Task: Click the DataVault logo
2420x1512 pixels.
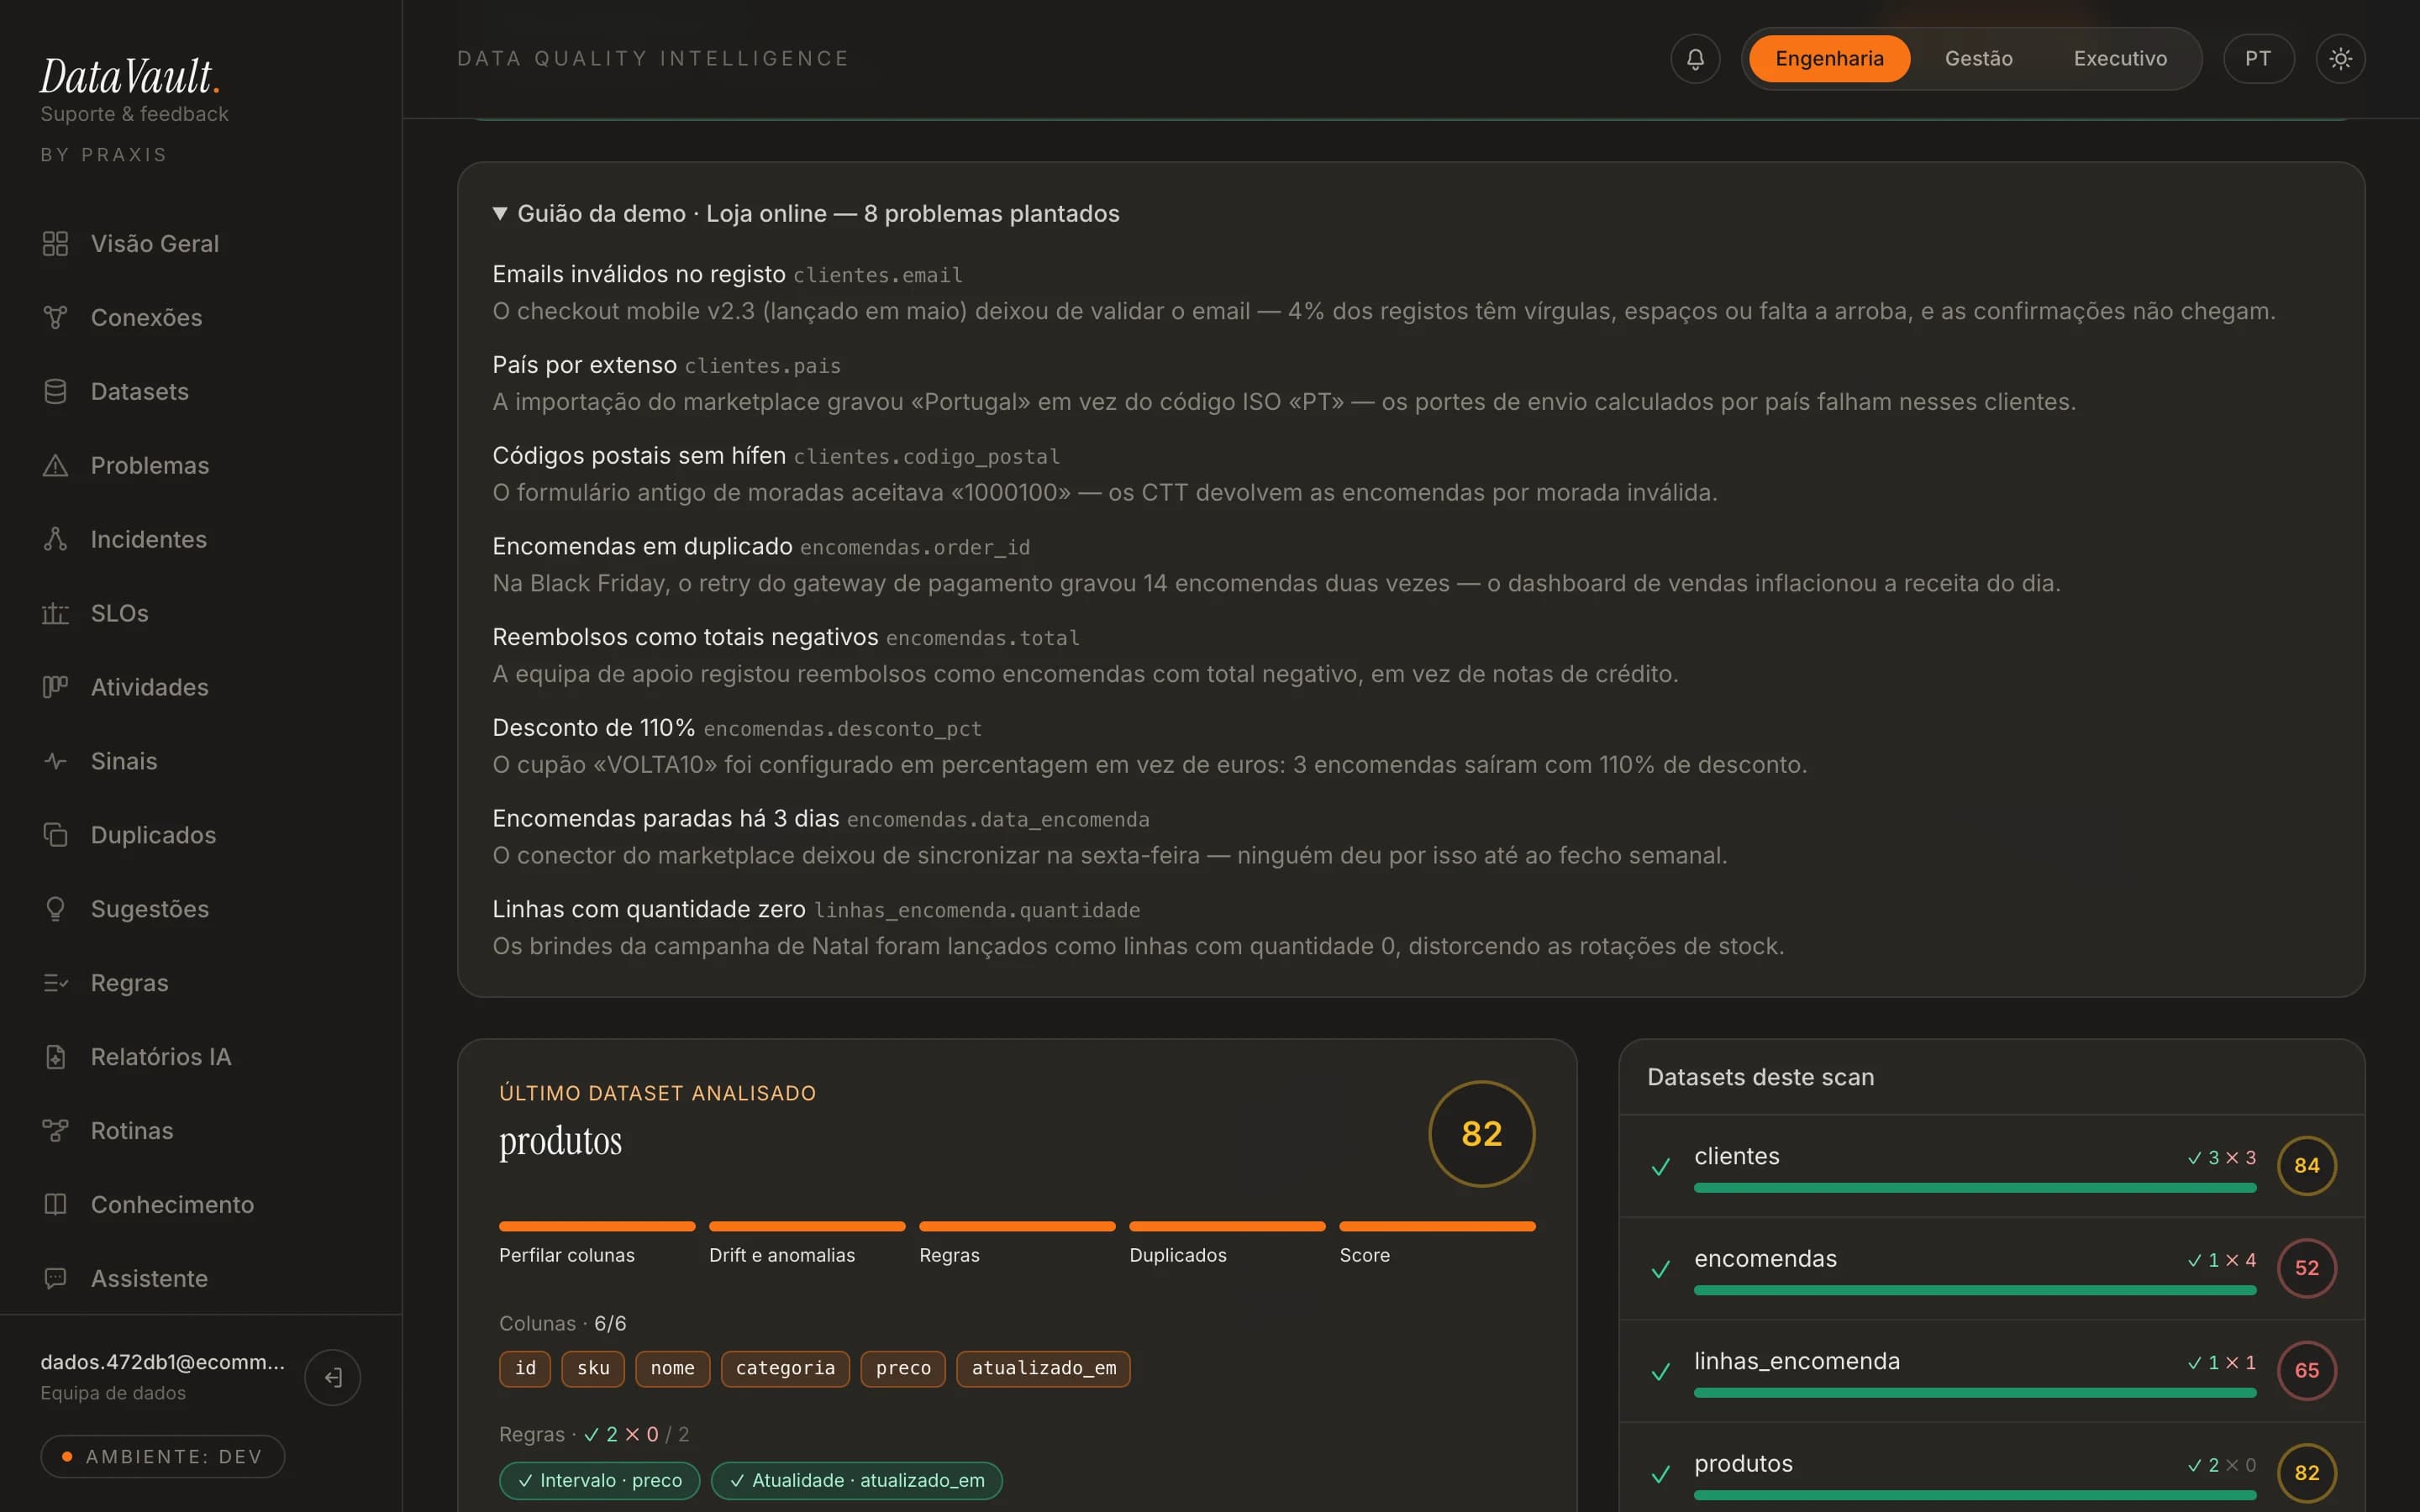Action: 129,76
